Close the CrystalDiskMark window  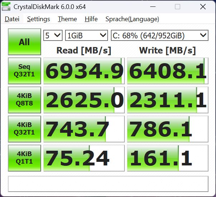203,6
